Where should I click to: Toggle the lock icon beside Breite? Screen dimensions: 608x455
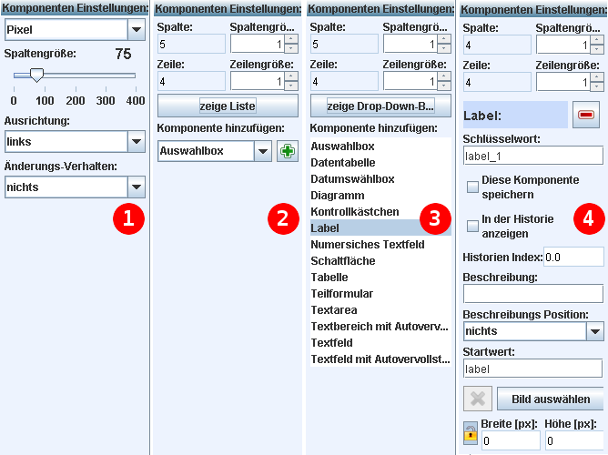click(471, 431)
